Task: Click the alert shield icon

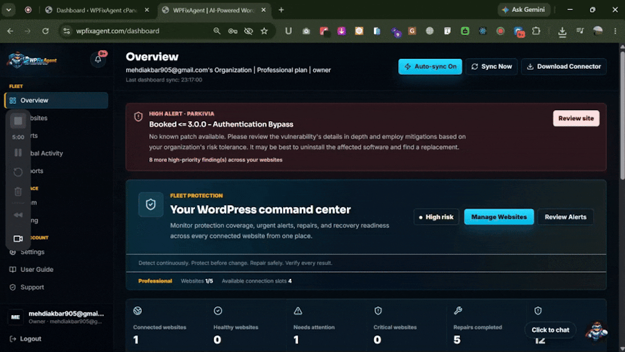Action: point(138,116)
